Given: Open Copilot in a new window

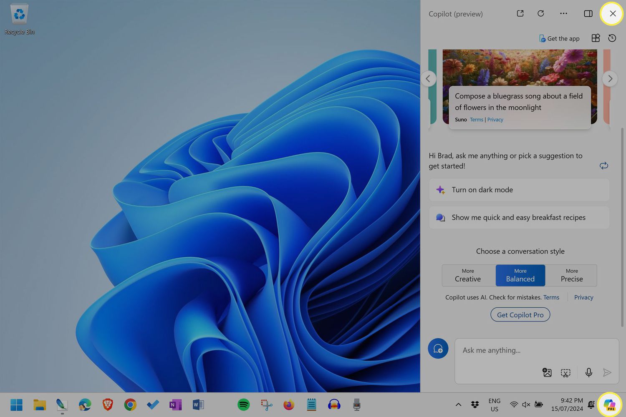Looking at the screenshot, I should [x=520, y=13].
